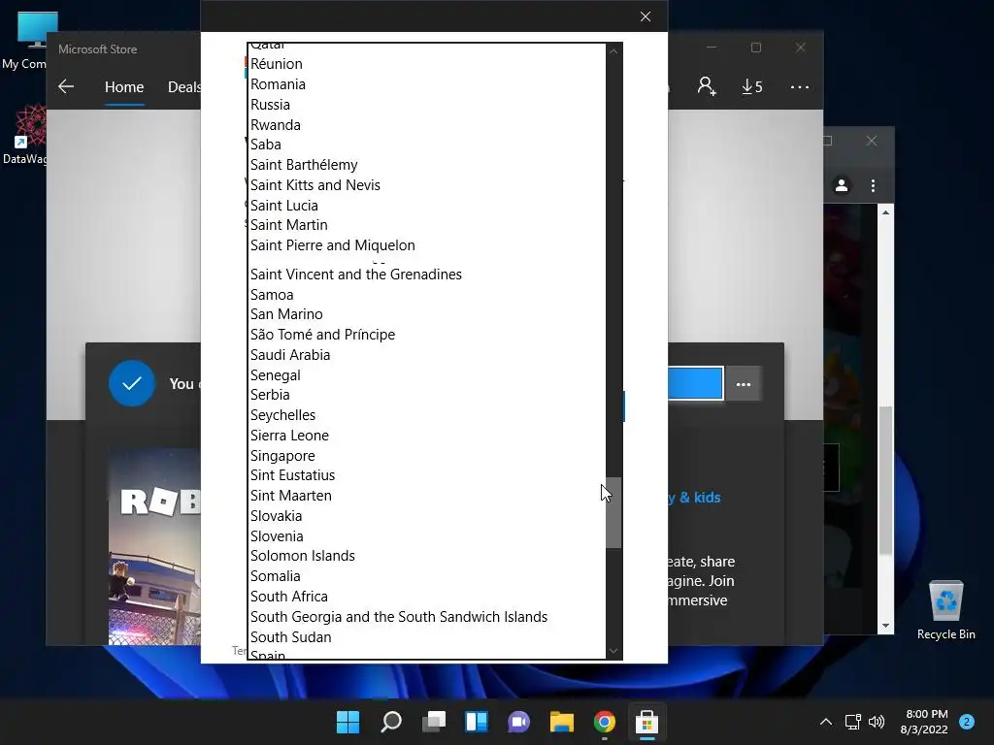Choose Saint Pierre and Miquelon
Screen dimensions: 994x745
coord(426,245)
